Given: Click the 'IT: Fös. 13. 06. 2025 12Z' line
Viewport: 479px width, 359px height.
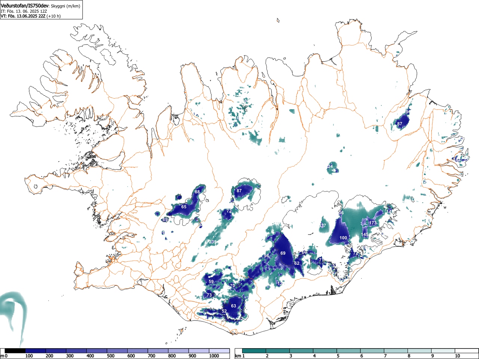Looking at the screenshot, I should click(23, 11).
